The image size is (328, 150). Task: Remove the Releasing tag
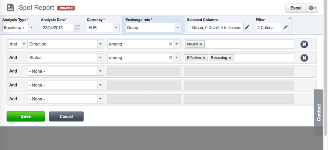pos(230,58)
